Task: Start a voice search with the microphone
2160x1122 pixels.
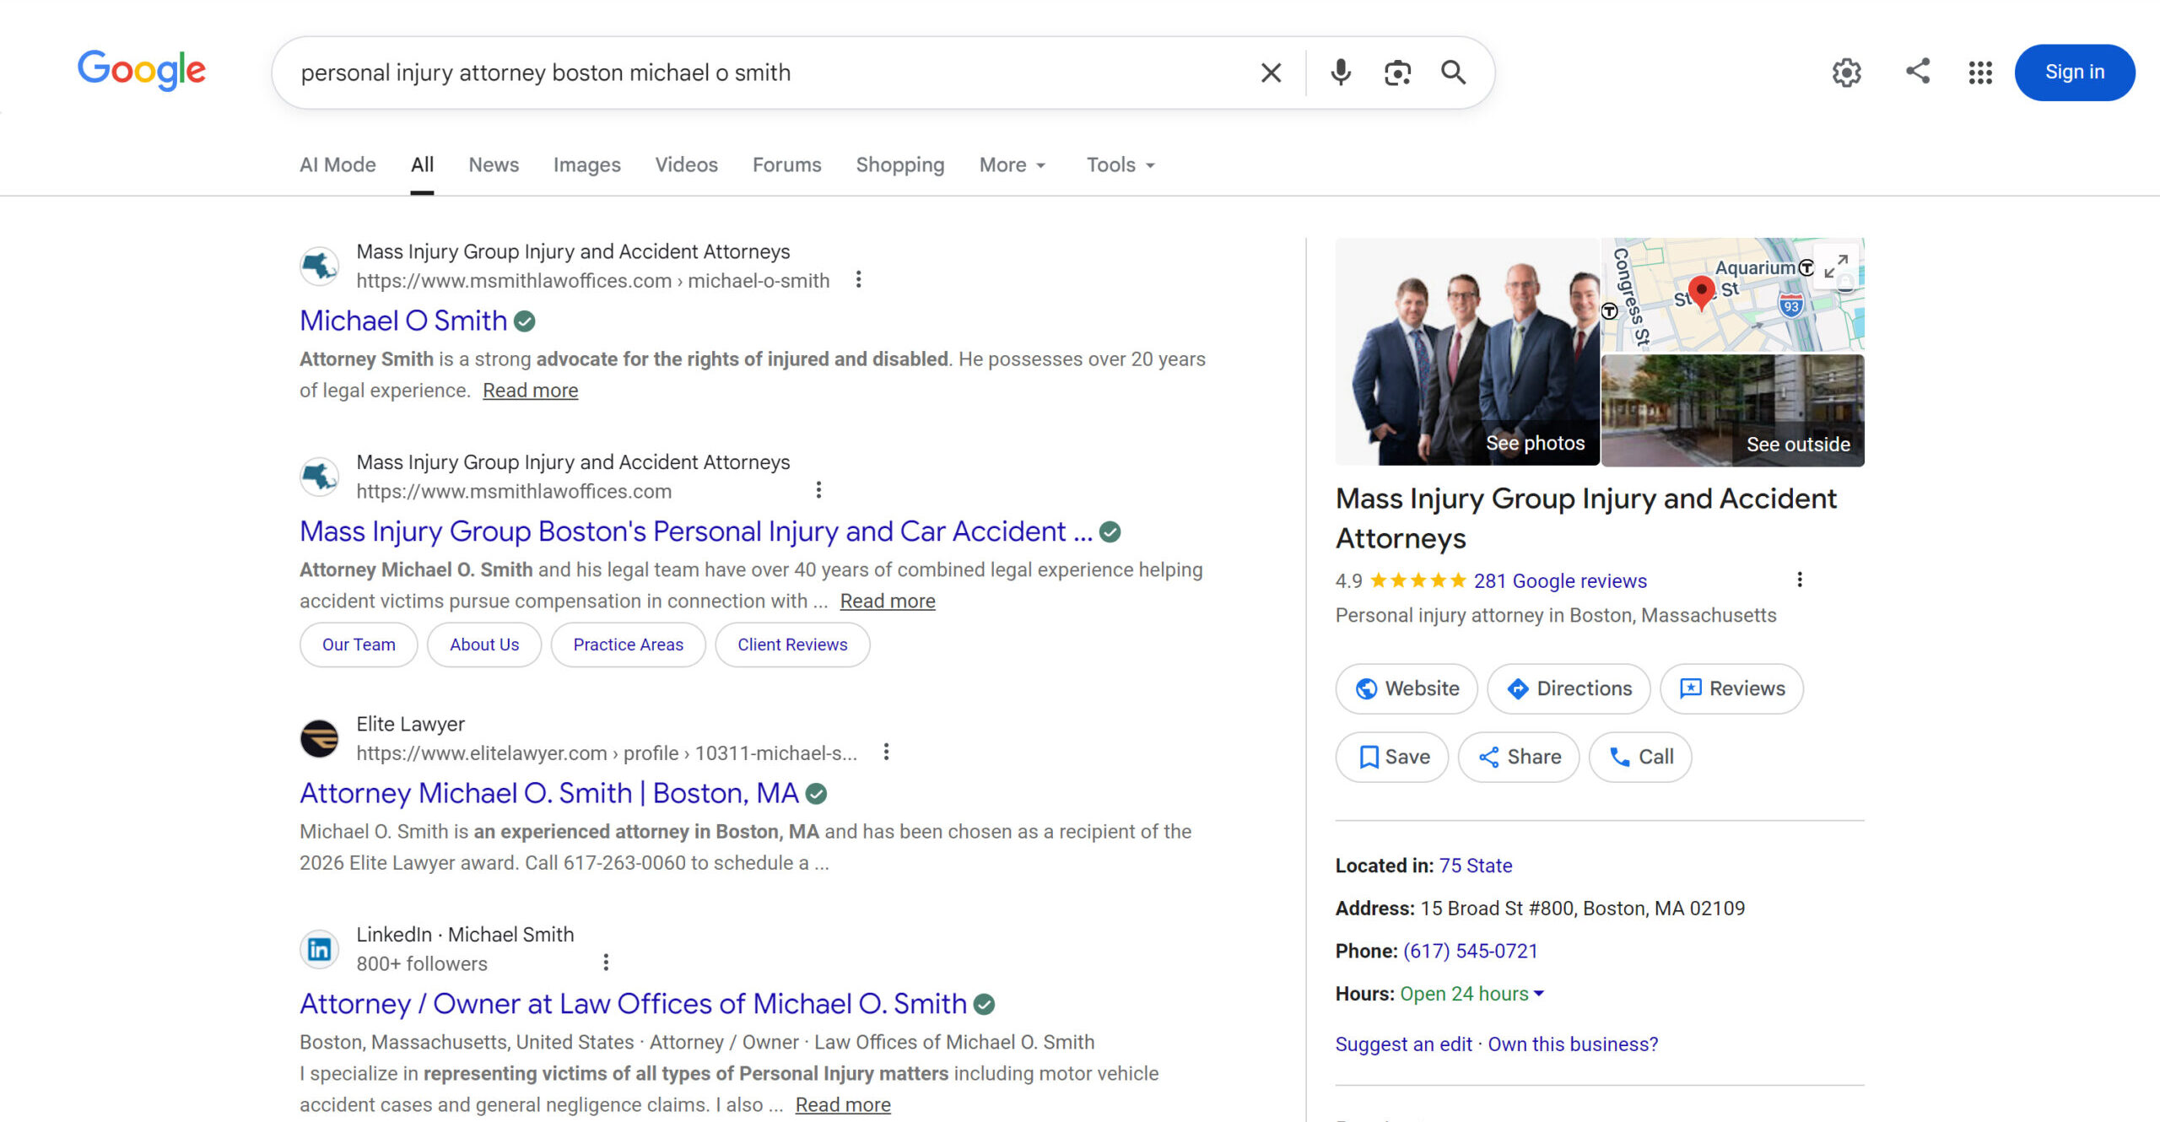Action: coord(1340,73)
